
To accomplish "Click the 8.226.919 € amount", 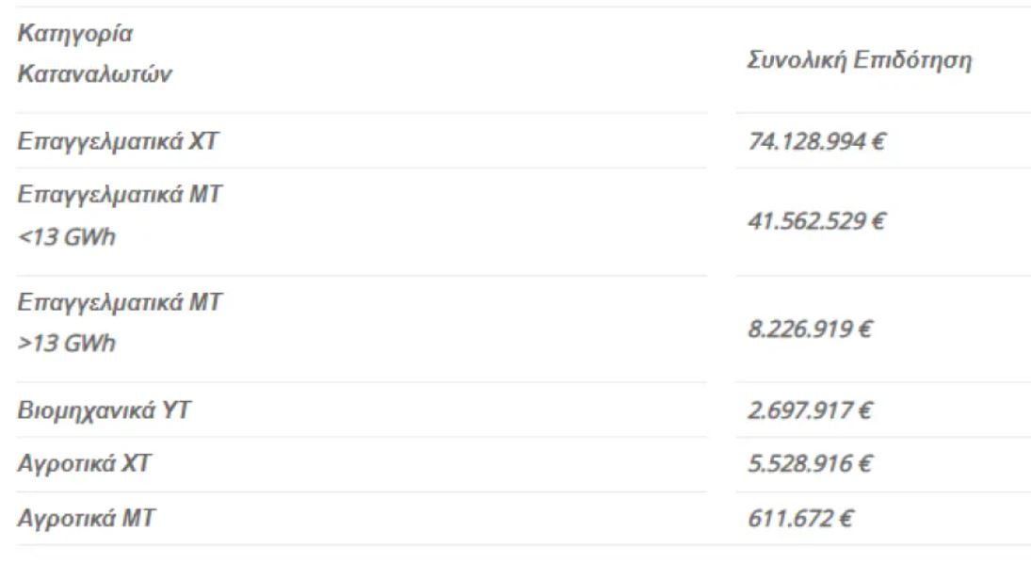I will pos(810,329).
